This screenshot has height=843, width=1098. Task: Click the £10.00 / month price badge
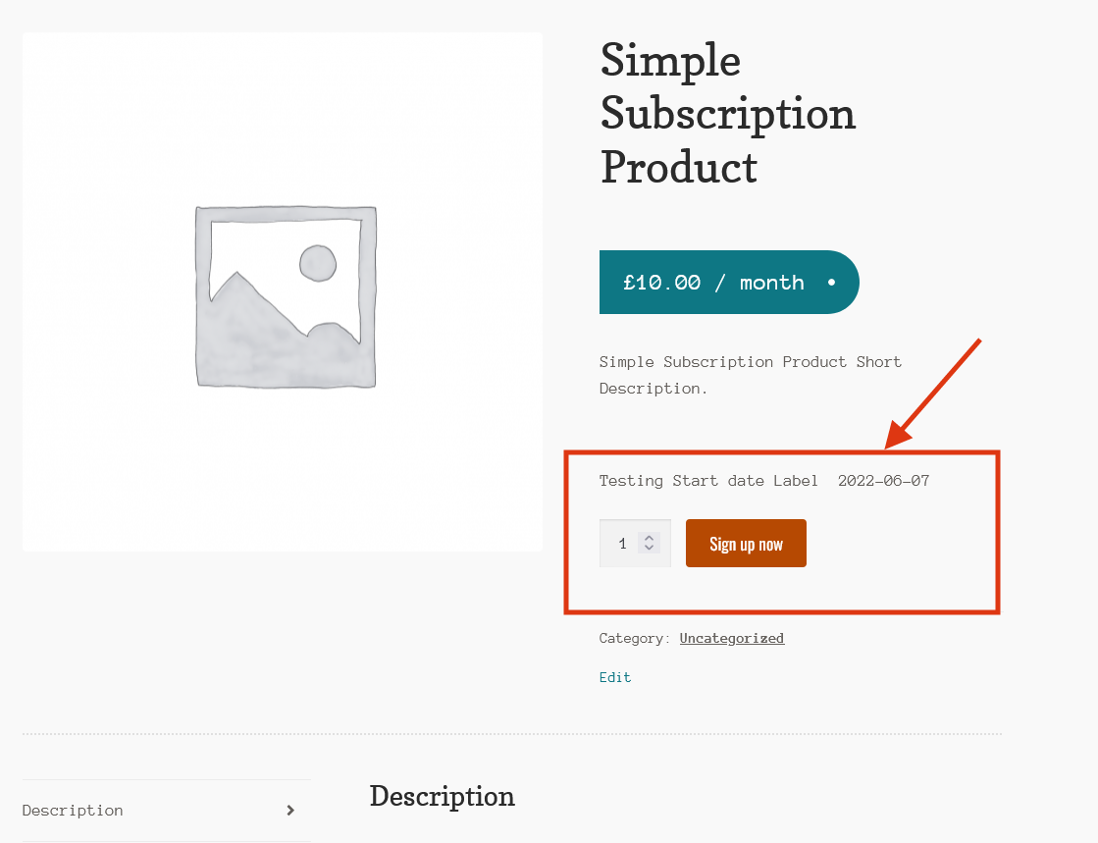728,283
